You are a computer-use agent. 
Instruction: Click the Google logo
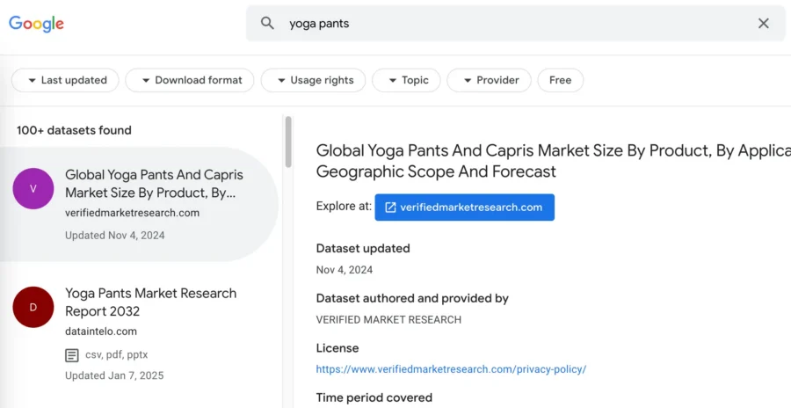[36, 24]
